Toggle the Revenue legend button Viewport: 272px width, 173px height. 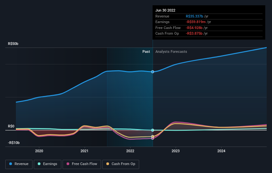pyautogui.click(x=19, y=164)
